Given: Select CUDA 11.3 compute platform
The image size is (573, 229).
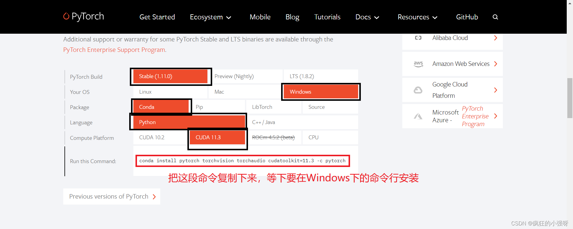Looking at the screenshot, I should coord(217,137).
